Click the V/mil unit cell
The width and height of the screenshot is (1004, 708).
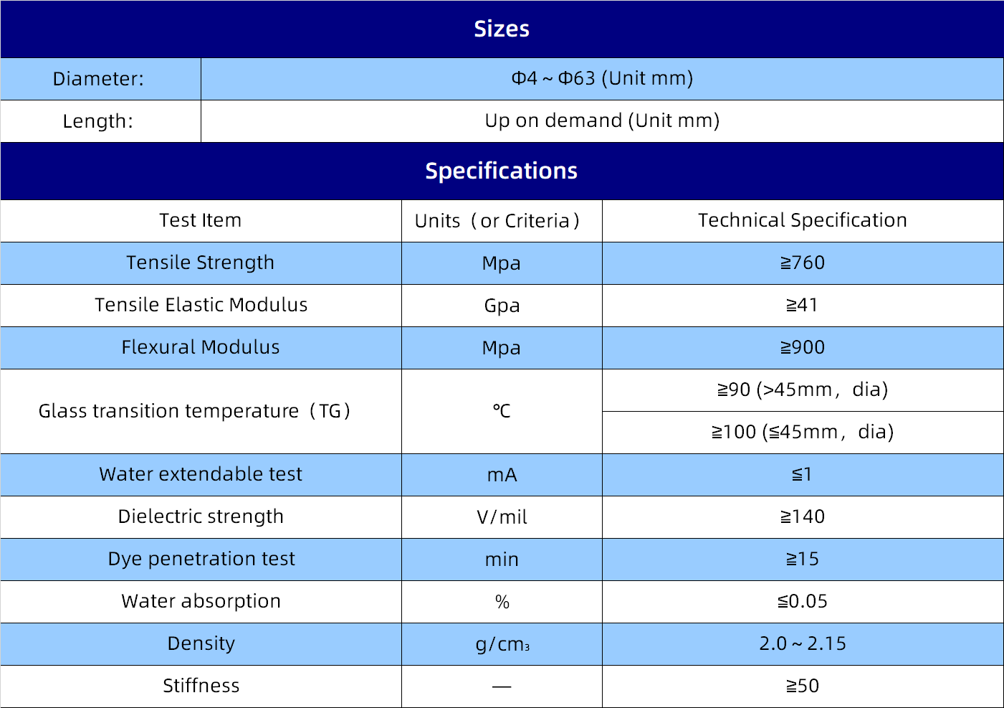coord(502,517)
